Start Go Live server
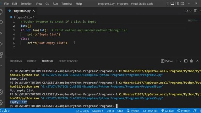Viewport: 201px width, 113px height. (x=167, y=111)
